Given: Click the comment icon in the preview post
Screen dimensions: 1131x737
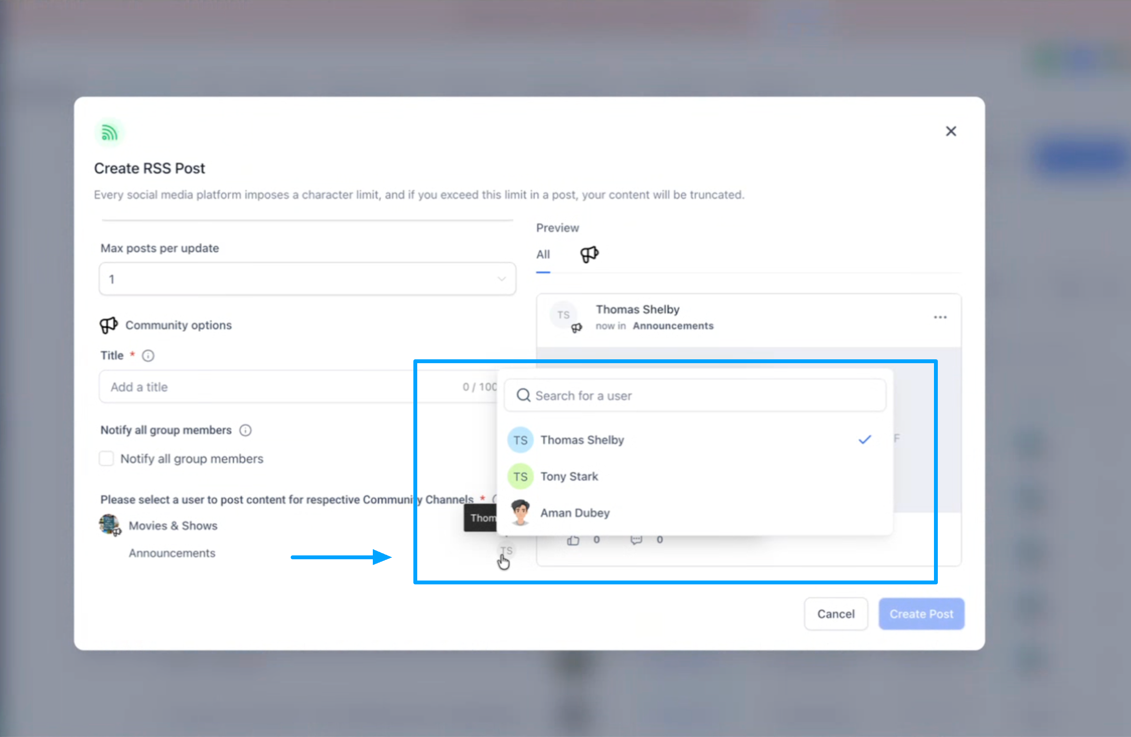Looking at the screenshot, I should pyautogui.click(x=636, y=540).
